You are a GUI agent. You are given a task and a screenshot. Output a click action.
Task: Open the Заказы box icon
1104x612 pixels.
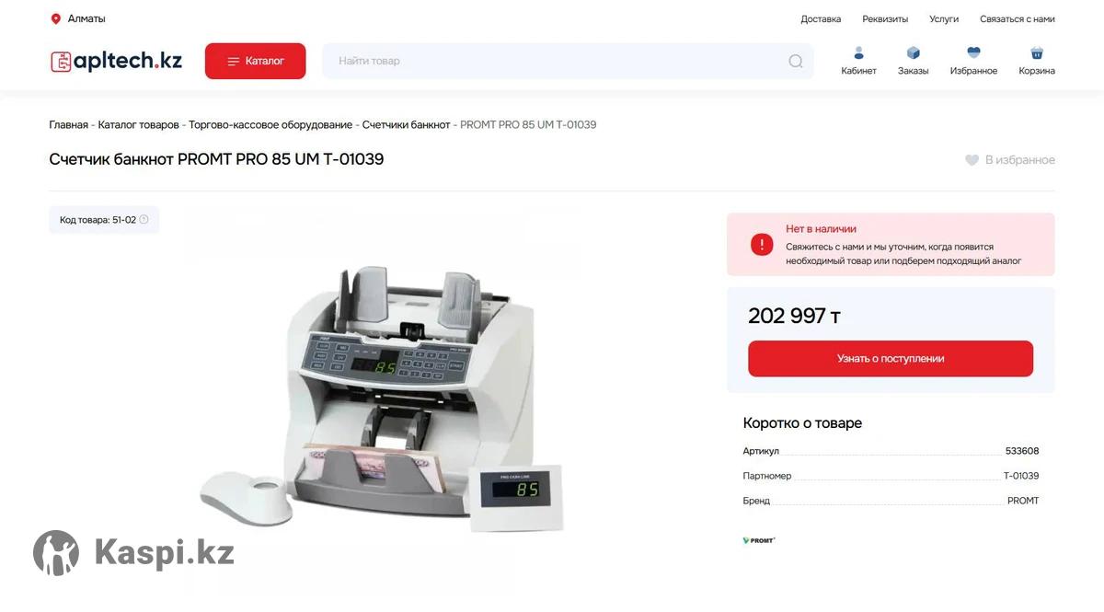point(914,52)
